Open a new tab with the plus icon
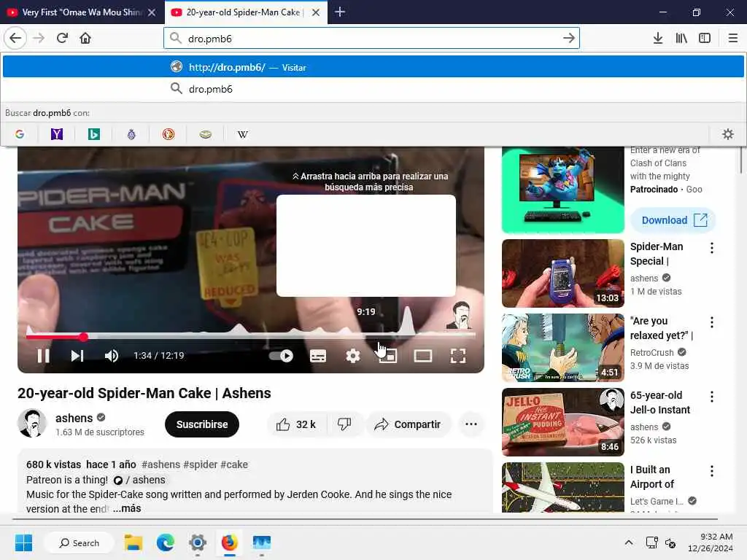This screenshot has width=747, height=560. tap(340, 12)
